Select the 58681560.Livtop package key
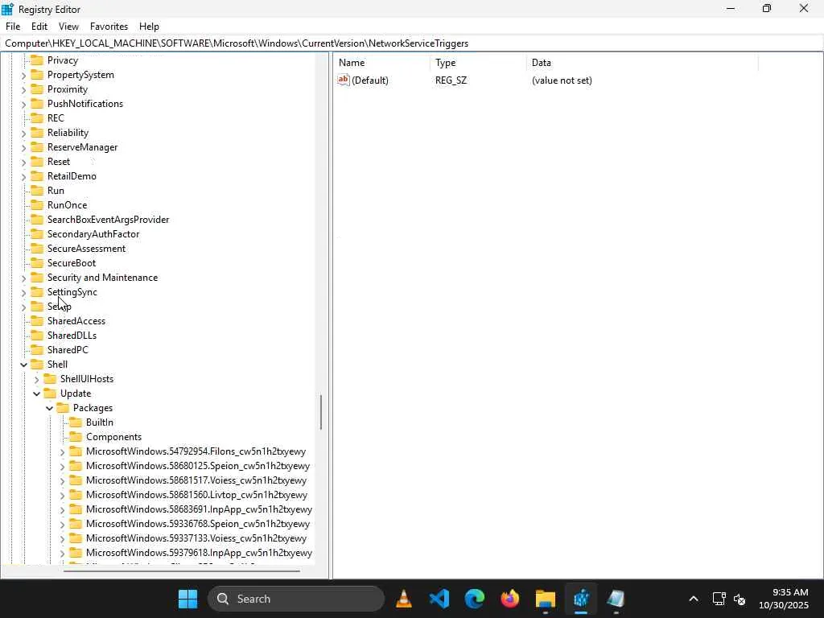 (196, 495)
